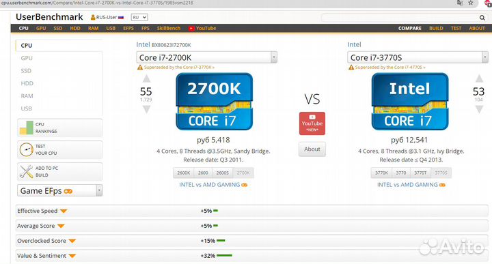
Task: Click the 3770 variant button
Action: point(401,173)
